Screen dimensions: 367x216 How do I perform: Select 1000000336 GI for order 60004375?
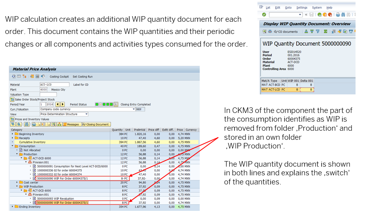pos(104,171)
